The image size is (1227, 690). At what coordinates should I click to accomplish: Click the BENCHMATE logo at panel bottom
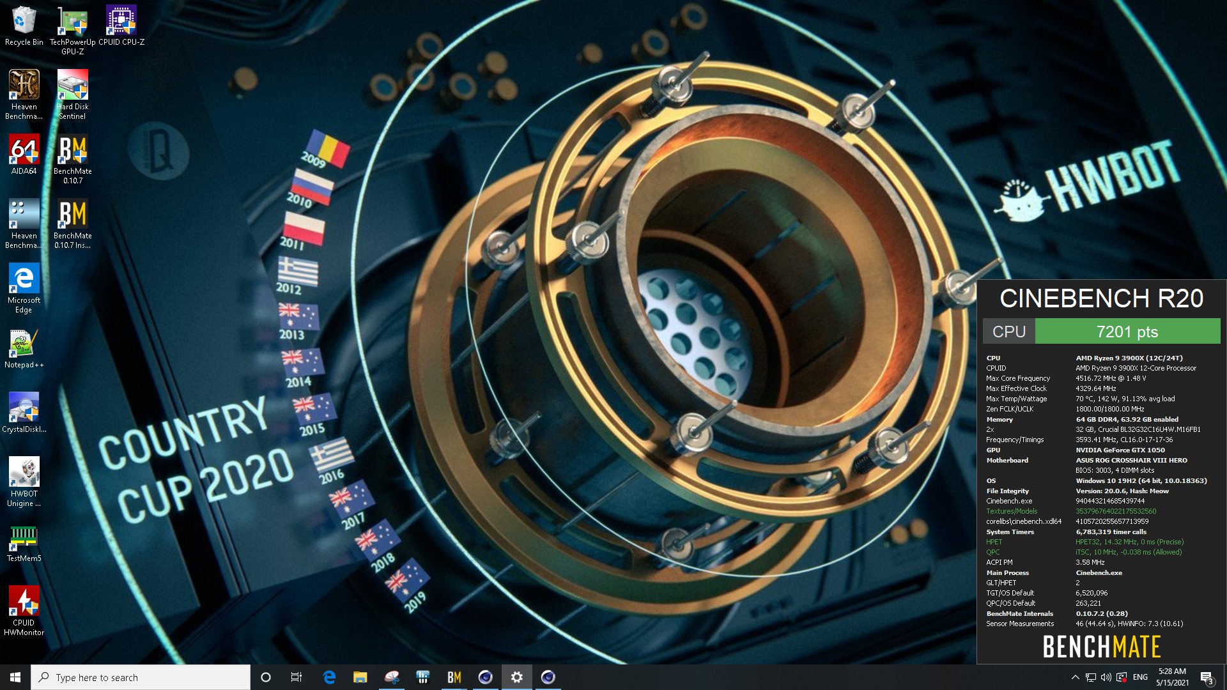1101,647
